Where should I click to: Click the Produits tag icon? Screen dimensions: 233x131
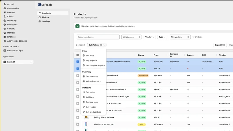5,12
